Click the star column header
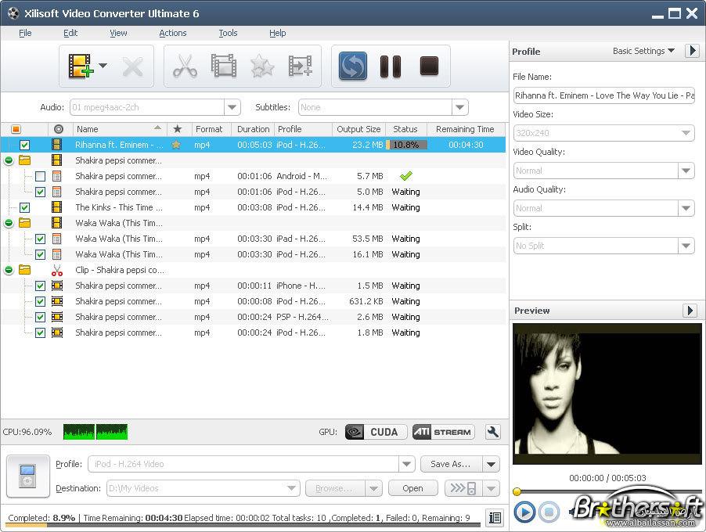This screenshot has height=532, width=706. coord(178,129)
